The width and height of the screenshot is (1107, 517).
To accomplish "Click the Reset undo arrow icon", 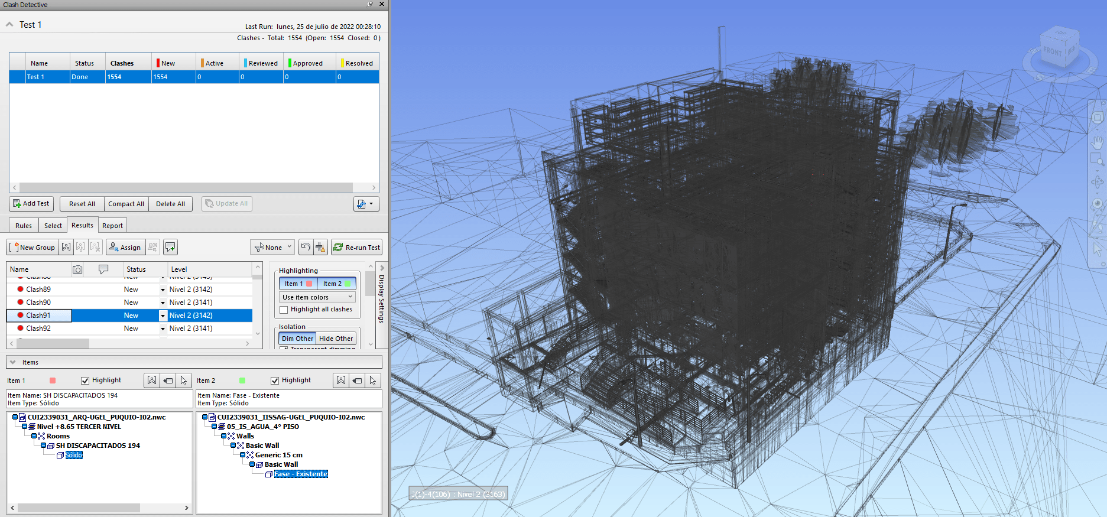I will [305, 247].
